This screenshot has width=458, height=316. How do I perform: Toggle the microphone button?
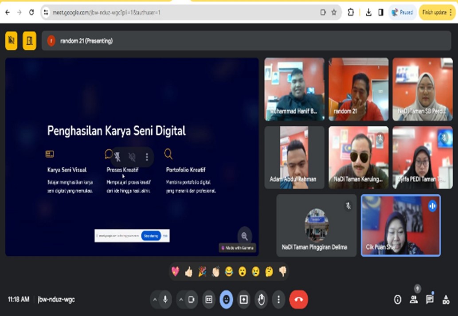point(165,300)
